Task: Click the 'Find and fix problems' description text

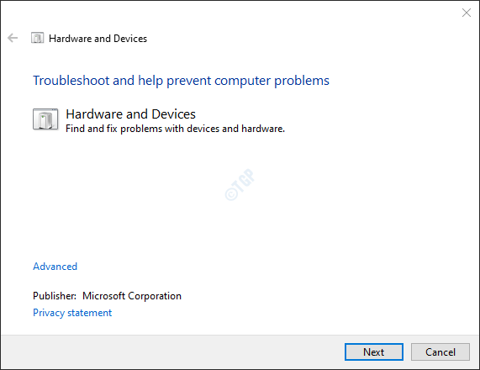Action: pos(175,129)
